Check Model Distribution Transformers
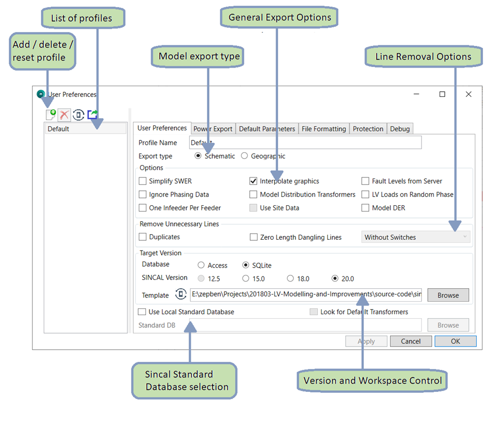 253,194
